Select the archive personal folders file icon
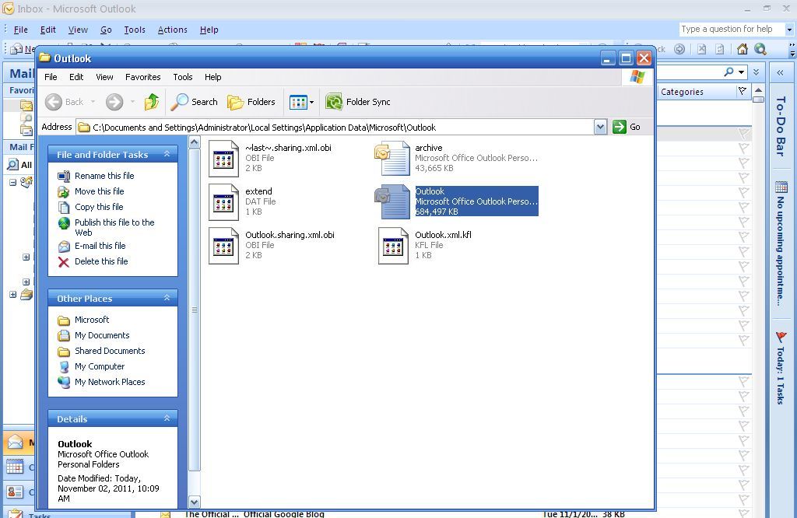797x518 pixels. pos(392,159)
